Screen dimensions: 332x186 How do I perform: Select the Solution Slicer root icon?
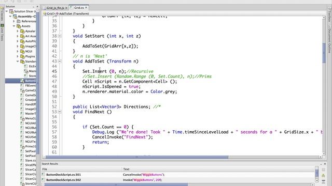pyautogui.click(x=11, y=11)
